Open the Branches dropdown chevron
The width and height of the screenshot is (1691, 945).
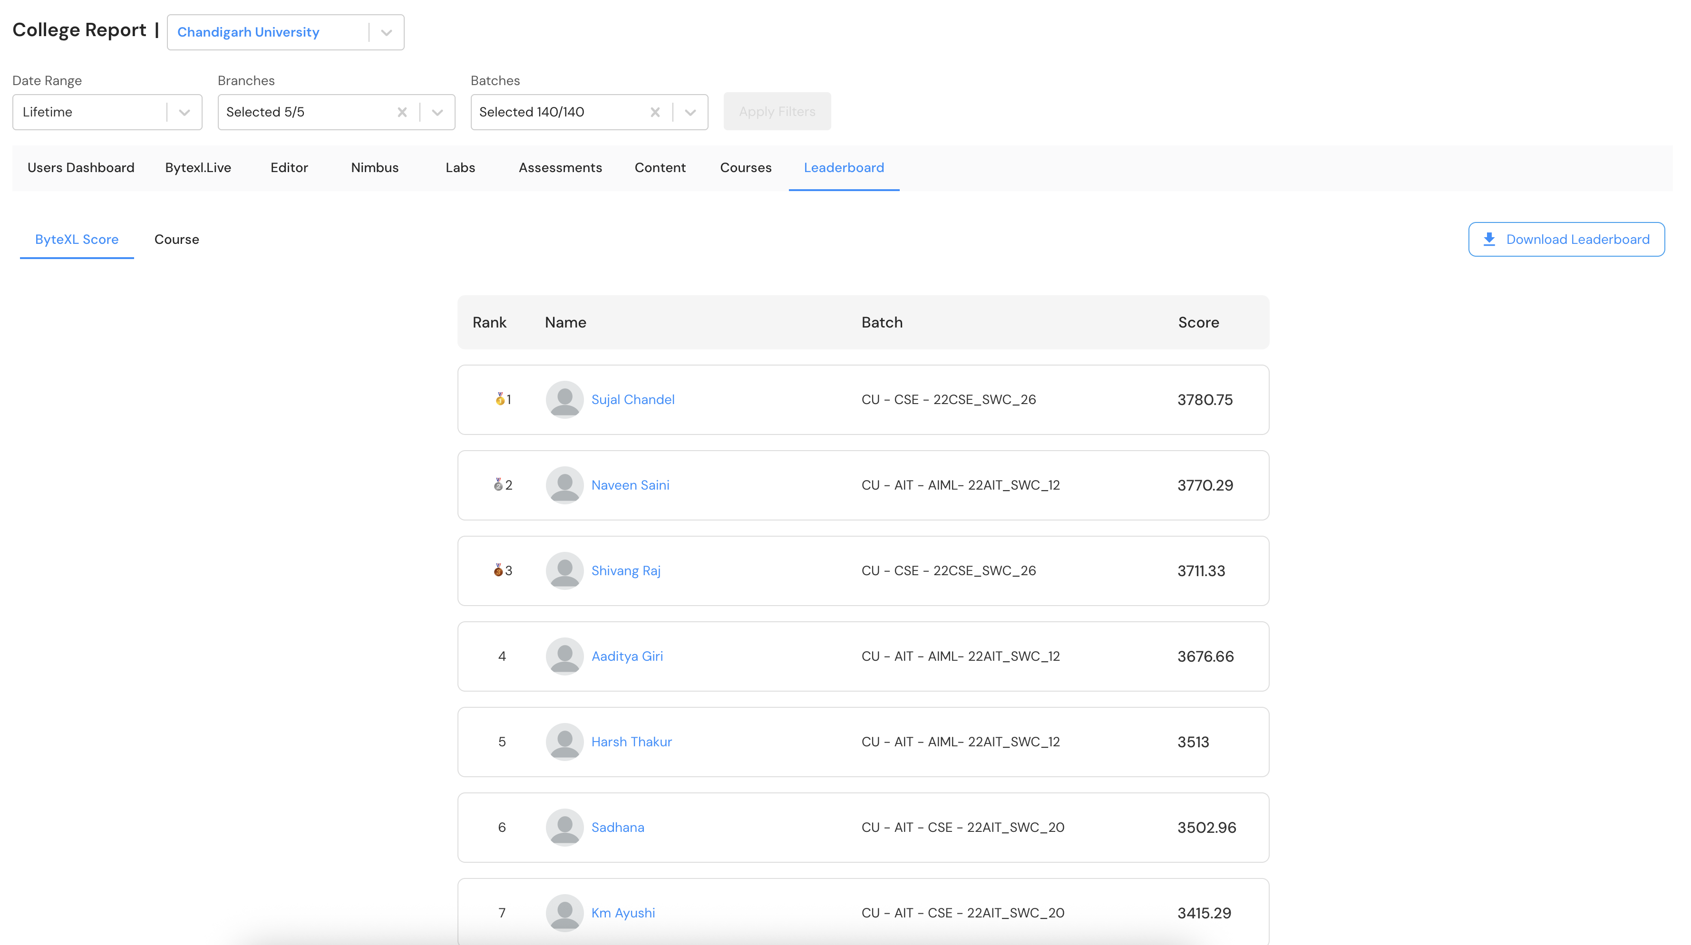437,112
